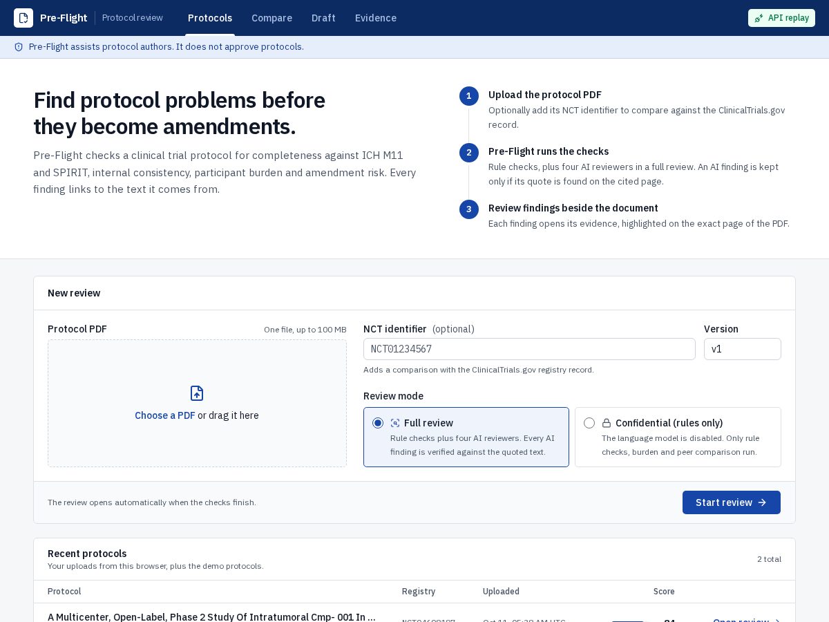Focus the Version input field
Image resolution: width=829 pixels, height=622 pixels.
[x=743, y=349]
